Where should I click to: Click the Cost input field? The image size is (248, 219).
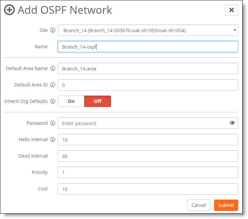point(148,189)
